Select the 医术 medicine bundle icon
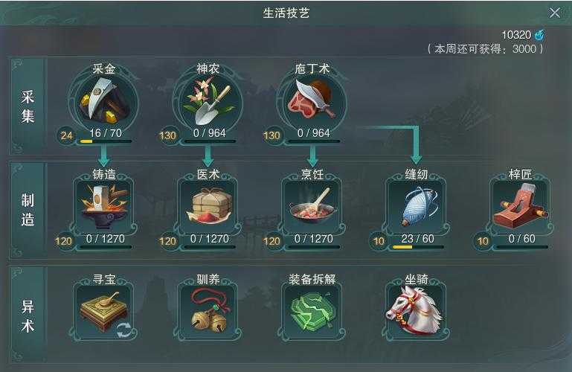This screenshot has width=572, height=372. click(x=210, y=205)
